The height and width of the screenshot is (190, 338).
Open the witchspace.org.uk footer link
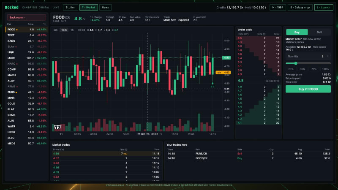(114, 185)
